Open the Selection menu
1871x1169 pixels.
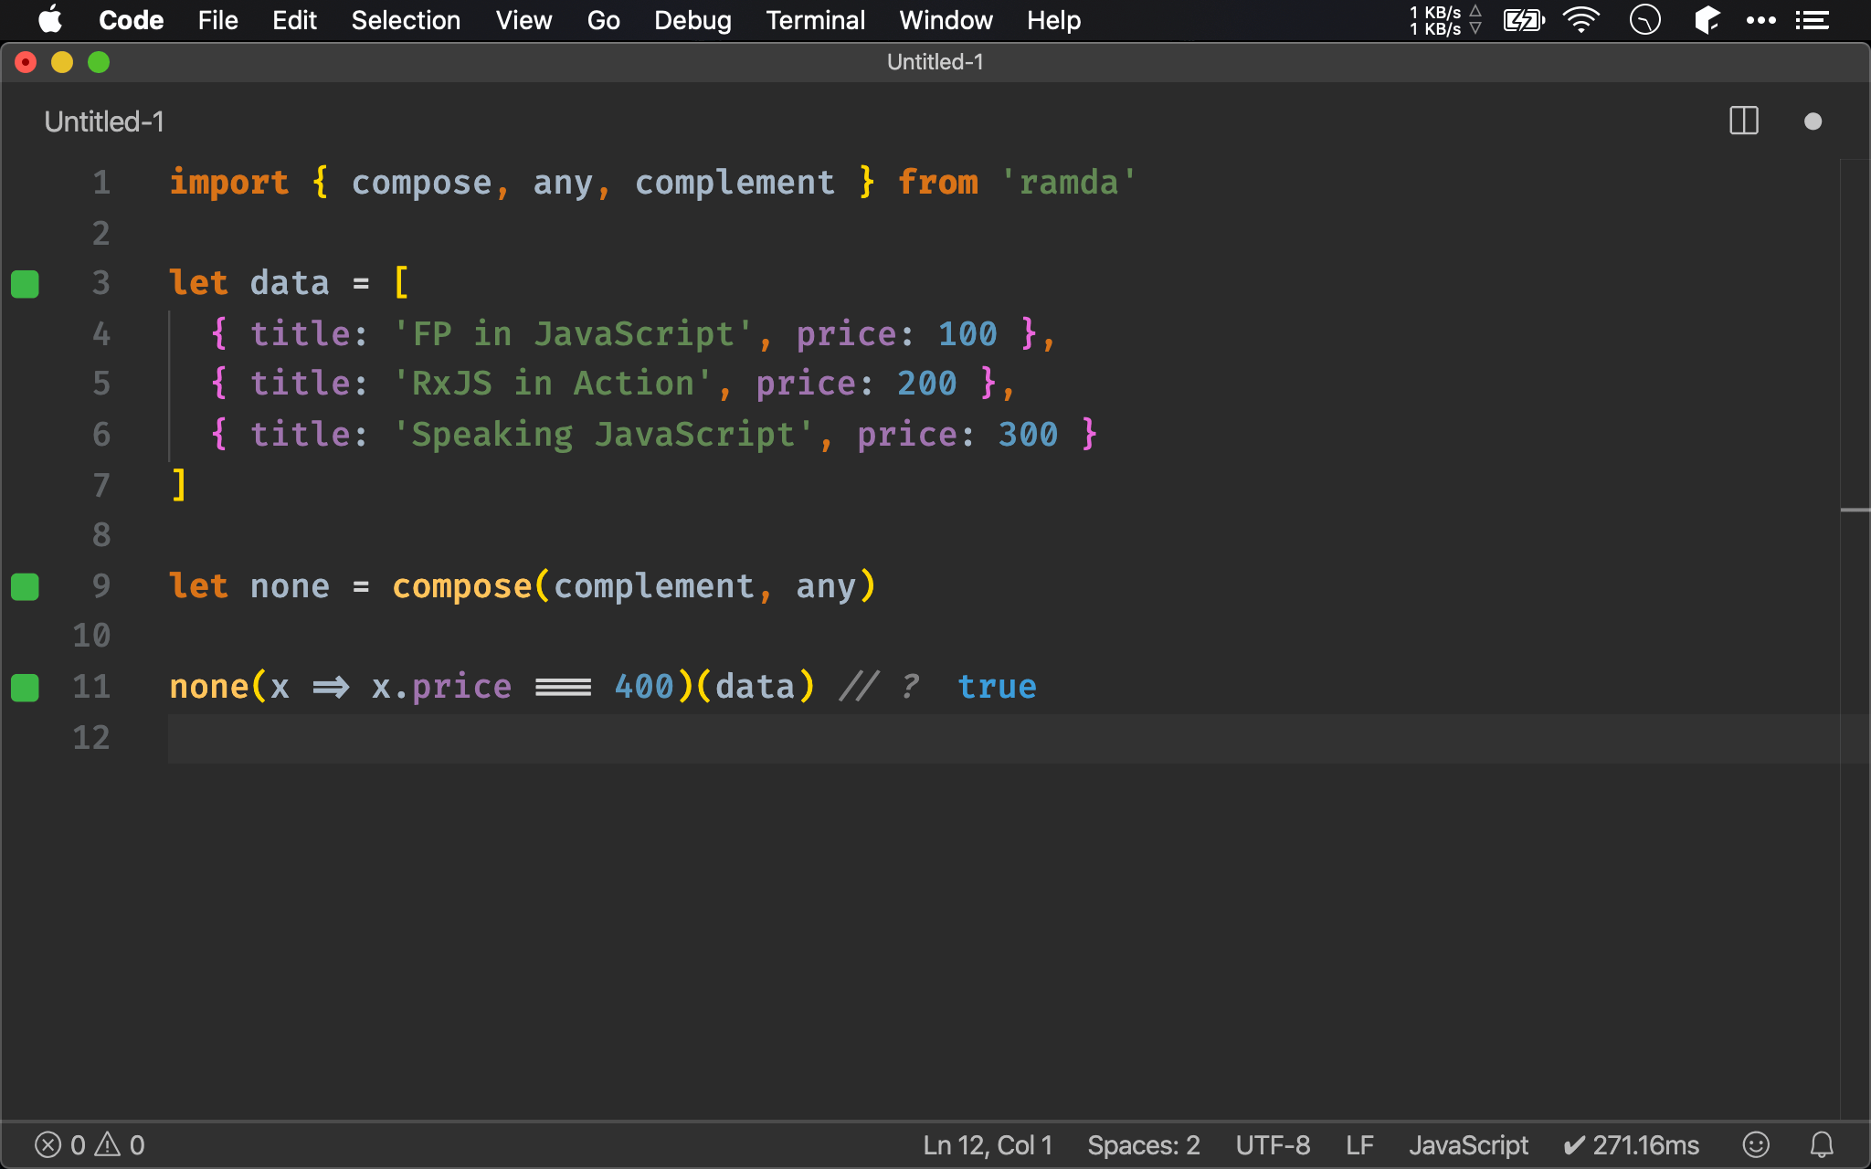pyautogui.click(x=406, y=20)
